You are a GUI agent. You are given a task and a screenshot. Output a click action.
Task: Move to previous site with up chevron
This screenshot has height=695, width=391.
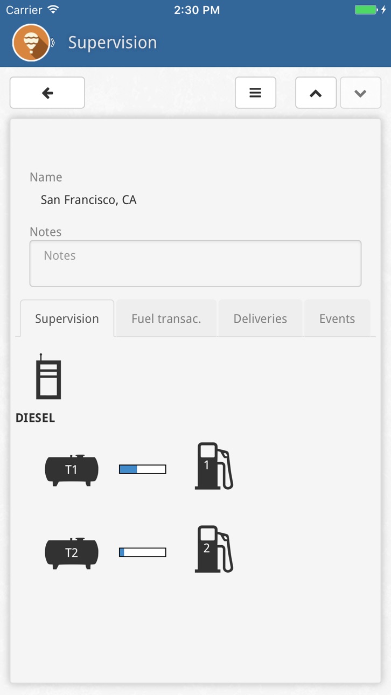click(316, 93)
